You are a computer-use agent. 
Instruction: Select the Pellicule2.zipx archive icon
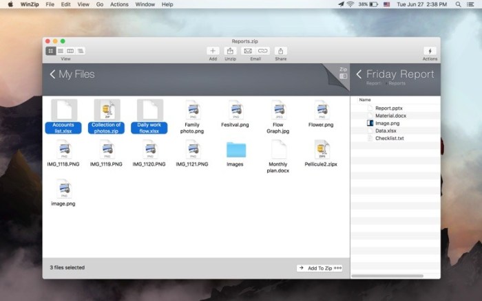pyautogui.click(x=322, y=149)
